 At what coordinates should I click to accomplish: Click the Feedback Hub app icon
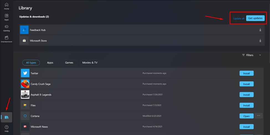tap(24, 30)
